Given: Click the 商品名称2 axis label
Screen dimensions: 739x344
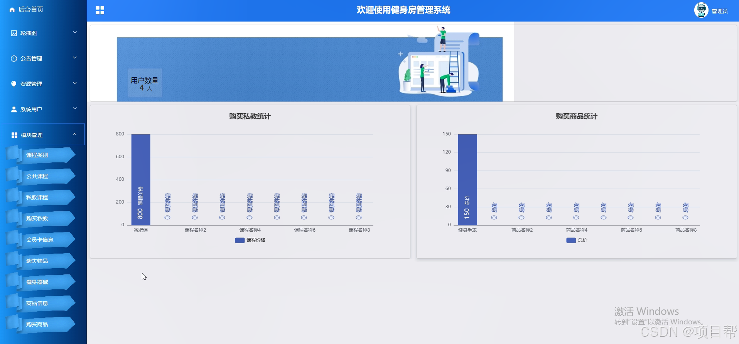Looking at the screenshot, I should pos(522,230).
